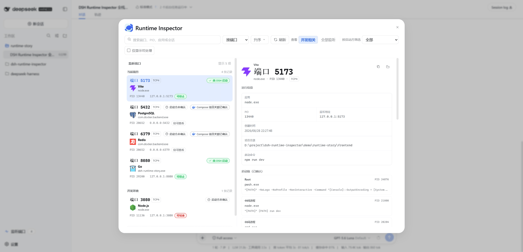Click the 监听地址 value 127.0.0.1:5173 in details
Image resolution: width=523 pixels, height=252 pixels.
pyautogui.click(x=332, y=117)
